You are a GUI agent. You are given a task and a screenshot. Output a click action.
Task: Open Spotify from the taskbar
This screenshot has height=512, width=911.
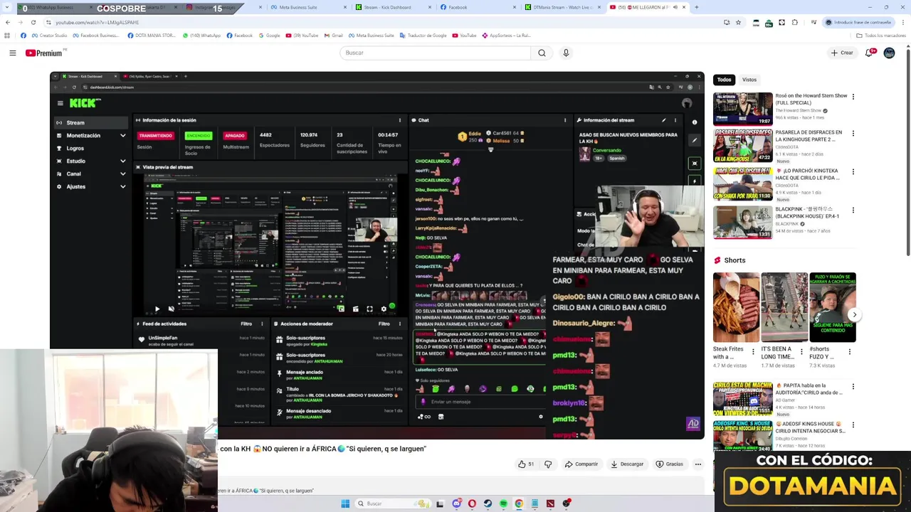[x=503, y=503]
